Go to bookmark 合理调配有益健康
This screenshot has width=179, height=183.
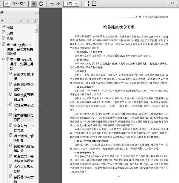(24, 87)
